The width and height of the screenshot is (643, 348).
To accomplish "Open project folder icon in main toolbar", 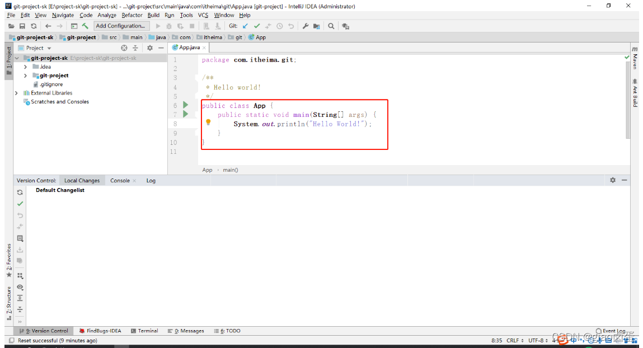I will tap(12, 26).
